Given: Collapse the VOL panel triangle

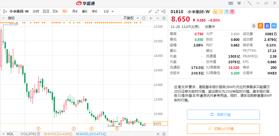Looking at the screenshot, I should pos(3,134).
